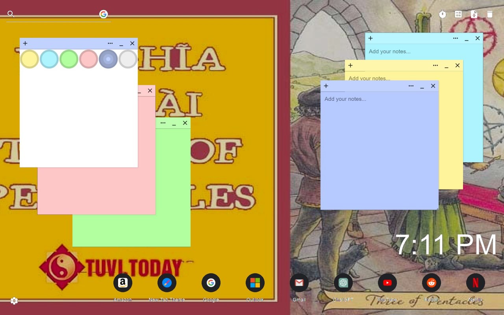Pick the green color swatch
This screenshot has height=315, width=504.
pyautogui.click(x=69, y=59)
